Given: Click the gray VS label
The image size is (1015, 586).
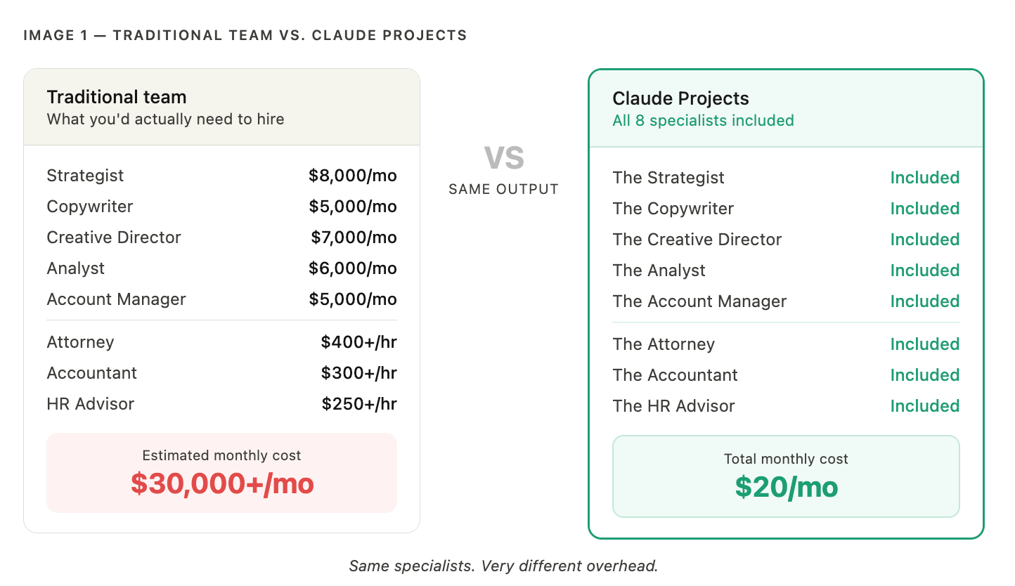Looking at the screenshot, I should coord(504,157).
